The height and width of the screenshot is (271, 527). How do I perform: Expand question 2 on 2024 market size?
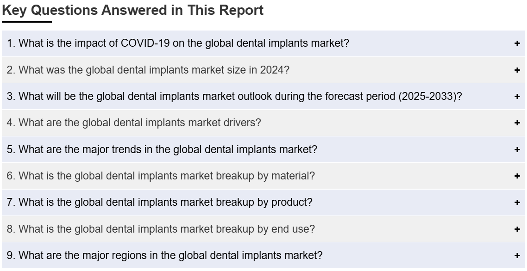click(x=263, y=70)
